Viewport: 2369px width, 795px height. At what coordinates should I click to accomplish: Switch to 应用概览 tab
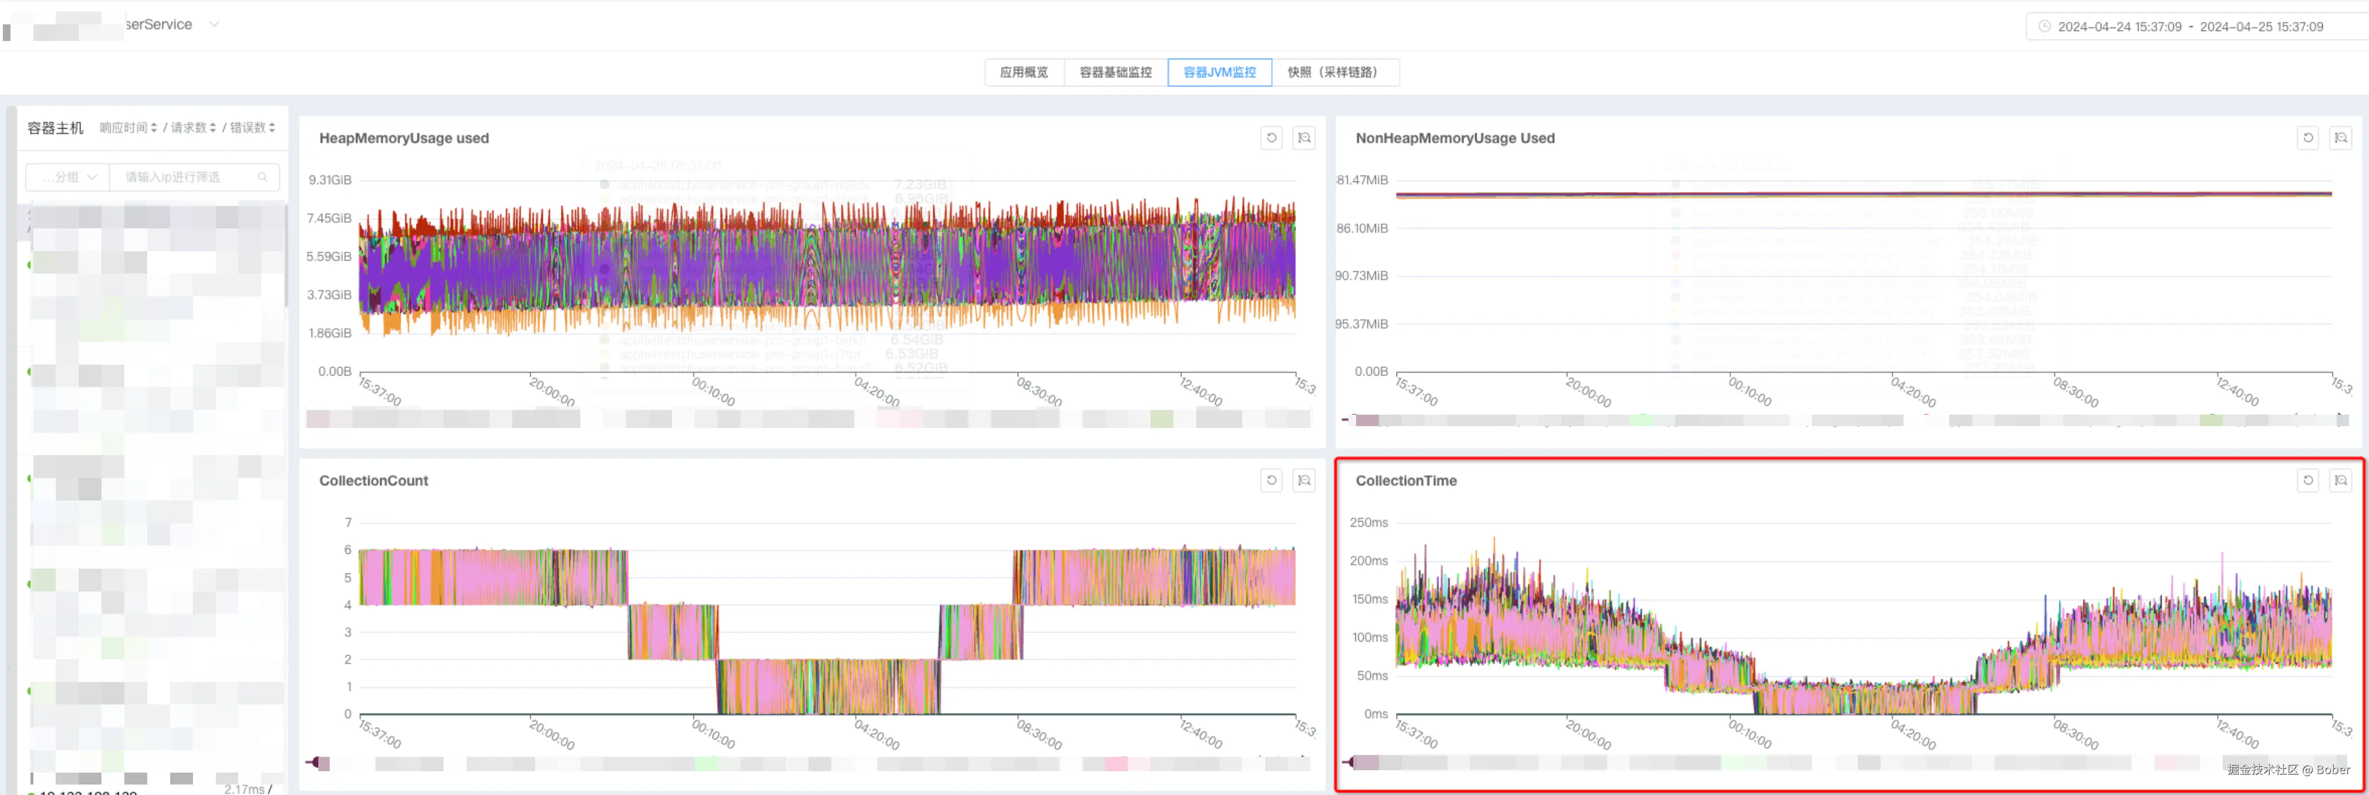pyautogui.click(x=1023, y=72)
